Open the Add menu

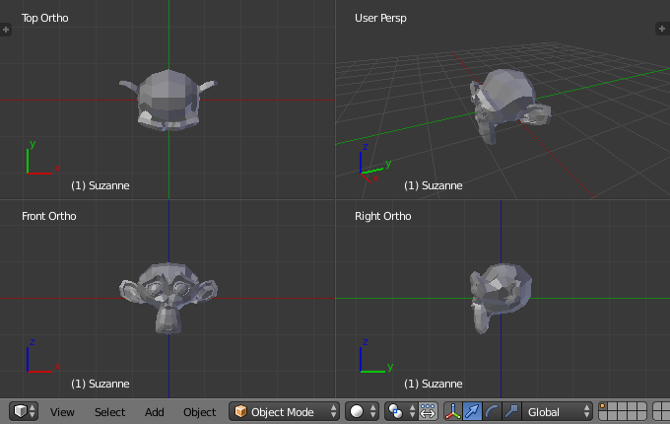pos(155,412)
